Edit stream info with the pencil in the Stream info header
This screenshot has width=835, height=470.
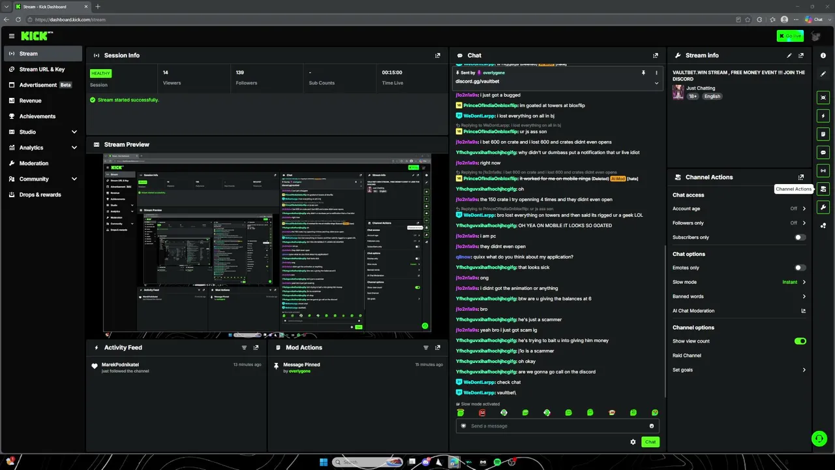(789, 55)
